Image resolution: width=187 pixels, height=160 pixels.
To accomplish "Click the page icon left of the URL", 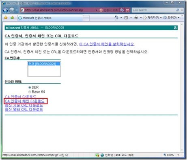I will tap(22, 10).
